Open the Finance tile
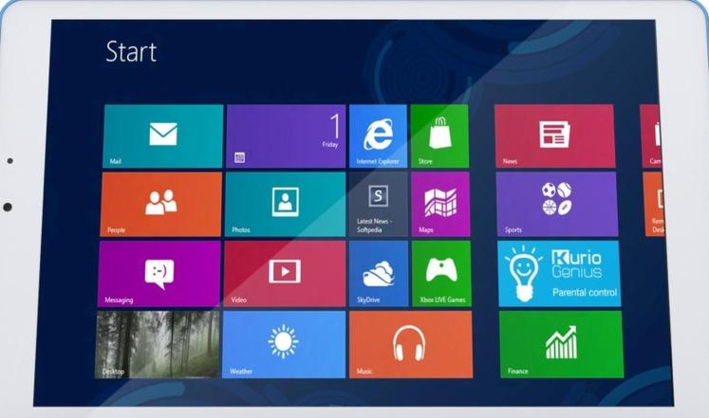This screenshot has width=709, height=418. [x=560, y=344]
